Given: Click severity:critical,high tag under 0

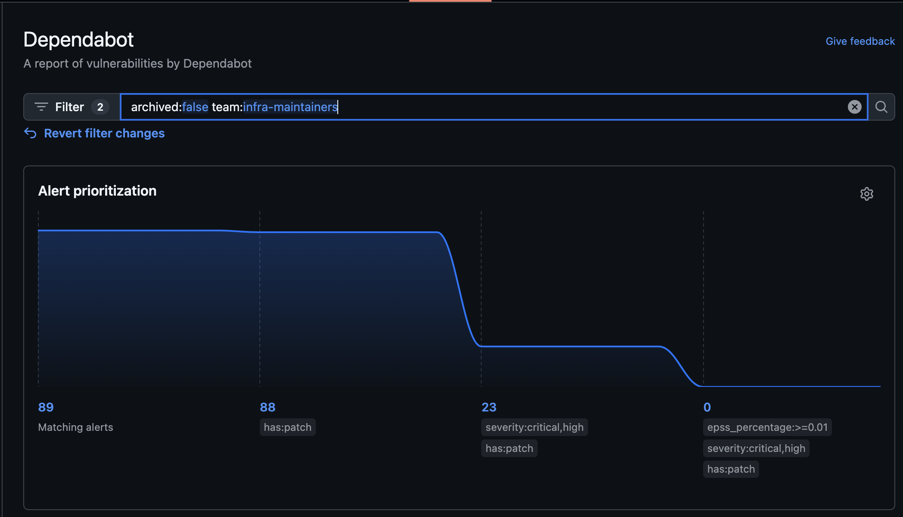Looking at the screenshot, I should pyautogui.click(x=756, y=448).
